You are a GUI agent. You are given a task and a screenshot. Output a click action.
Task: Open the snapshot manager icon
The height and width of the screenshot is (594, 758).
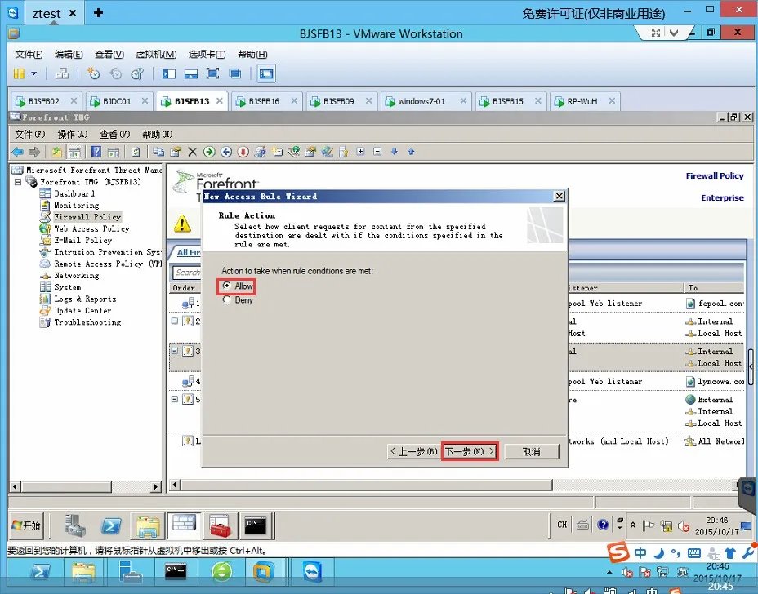pyautogui.click(x=138, y=73)
